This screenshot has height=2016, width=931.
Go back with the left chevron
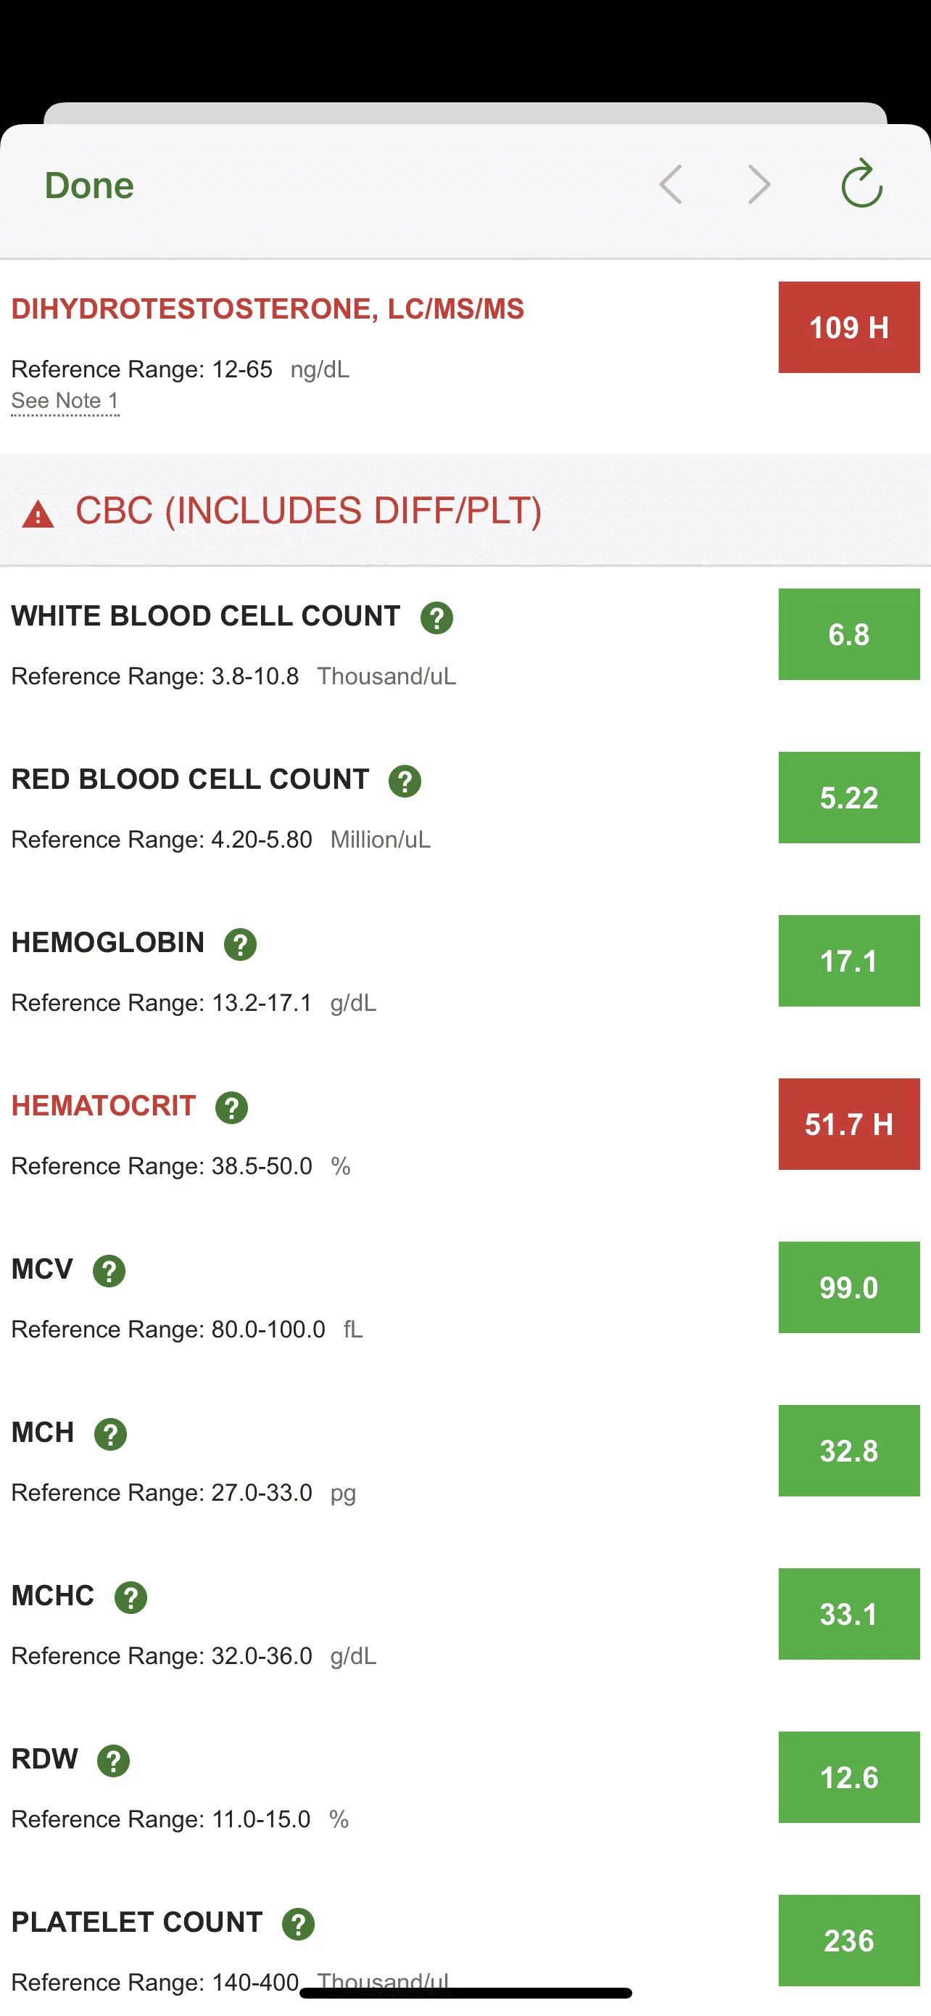click(671, 185)
